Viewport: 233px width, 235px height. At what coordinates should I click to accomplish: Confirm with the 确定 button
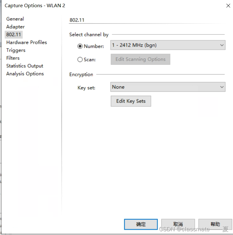[x=141, y=224]
